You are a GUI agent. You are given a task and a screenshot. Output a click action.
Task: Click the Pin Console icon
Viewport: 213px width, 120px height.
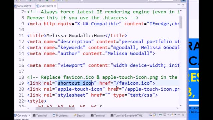coord(160,115)
